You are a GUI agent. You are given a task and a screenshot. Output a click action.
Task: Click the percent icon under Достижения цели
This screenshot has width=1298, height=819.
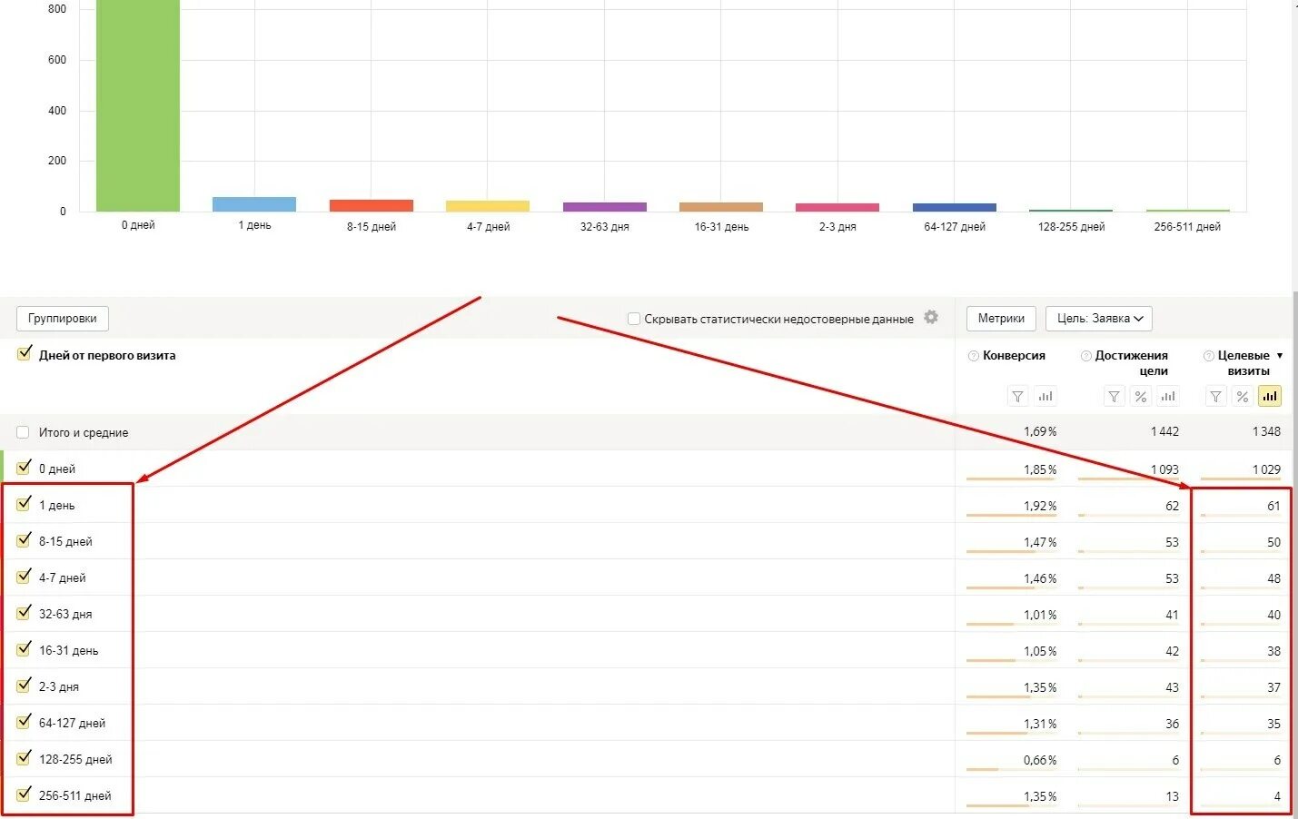tap(1141, 397)
